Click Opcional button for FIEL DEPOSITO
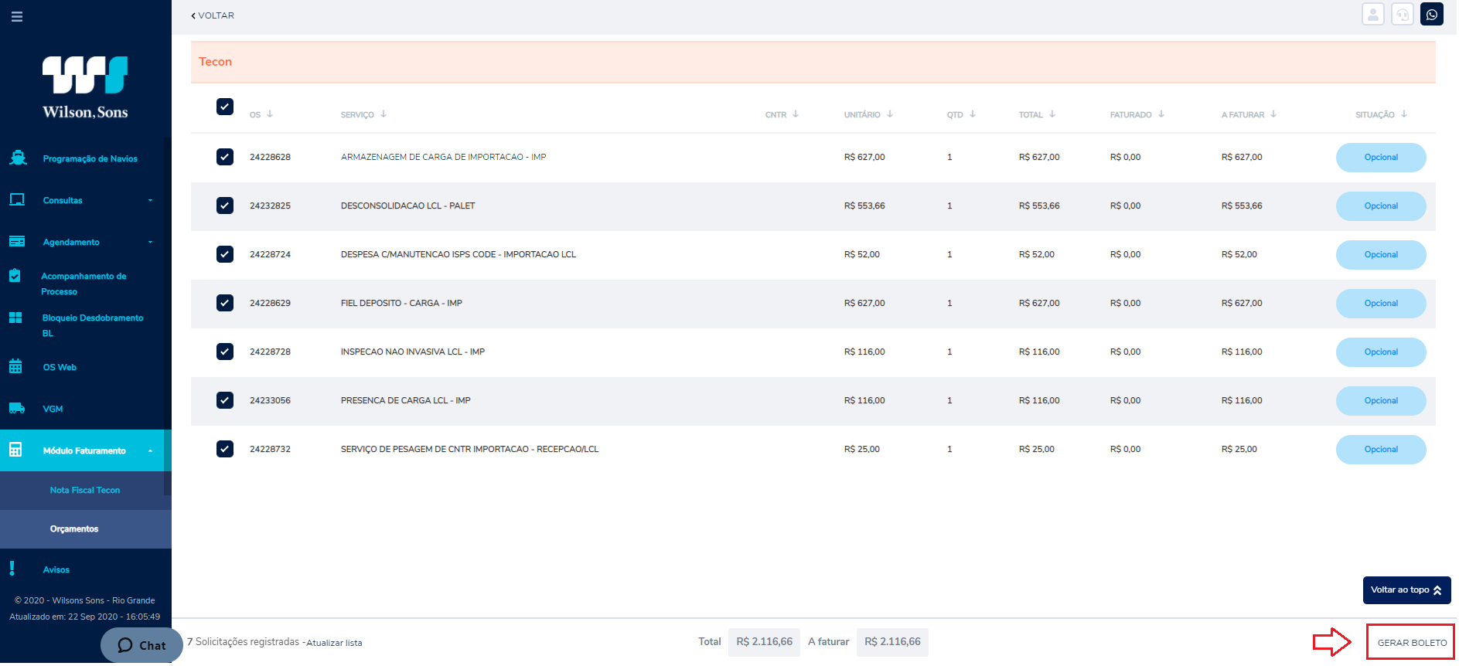The width and height of the screenshot is (1459, 666). coord(1381,304)
